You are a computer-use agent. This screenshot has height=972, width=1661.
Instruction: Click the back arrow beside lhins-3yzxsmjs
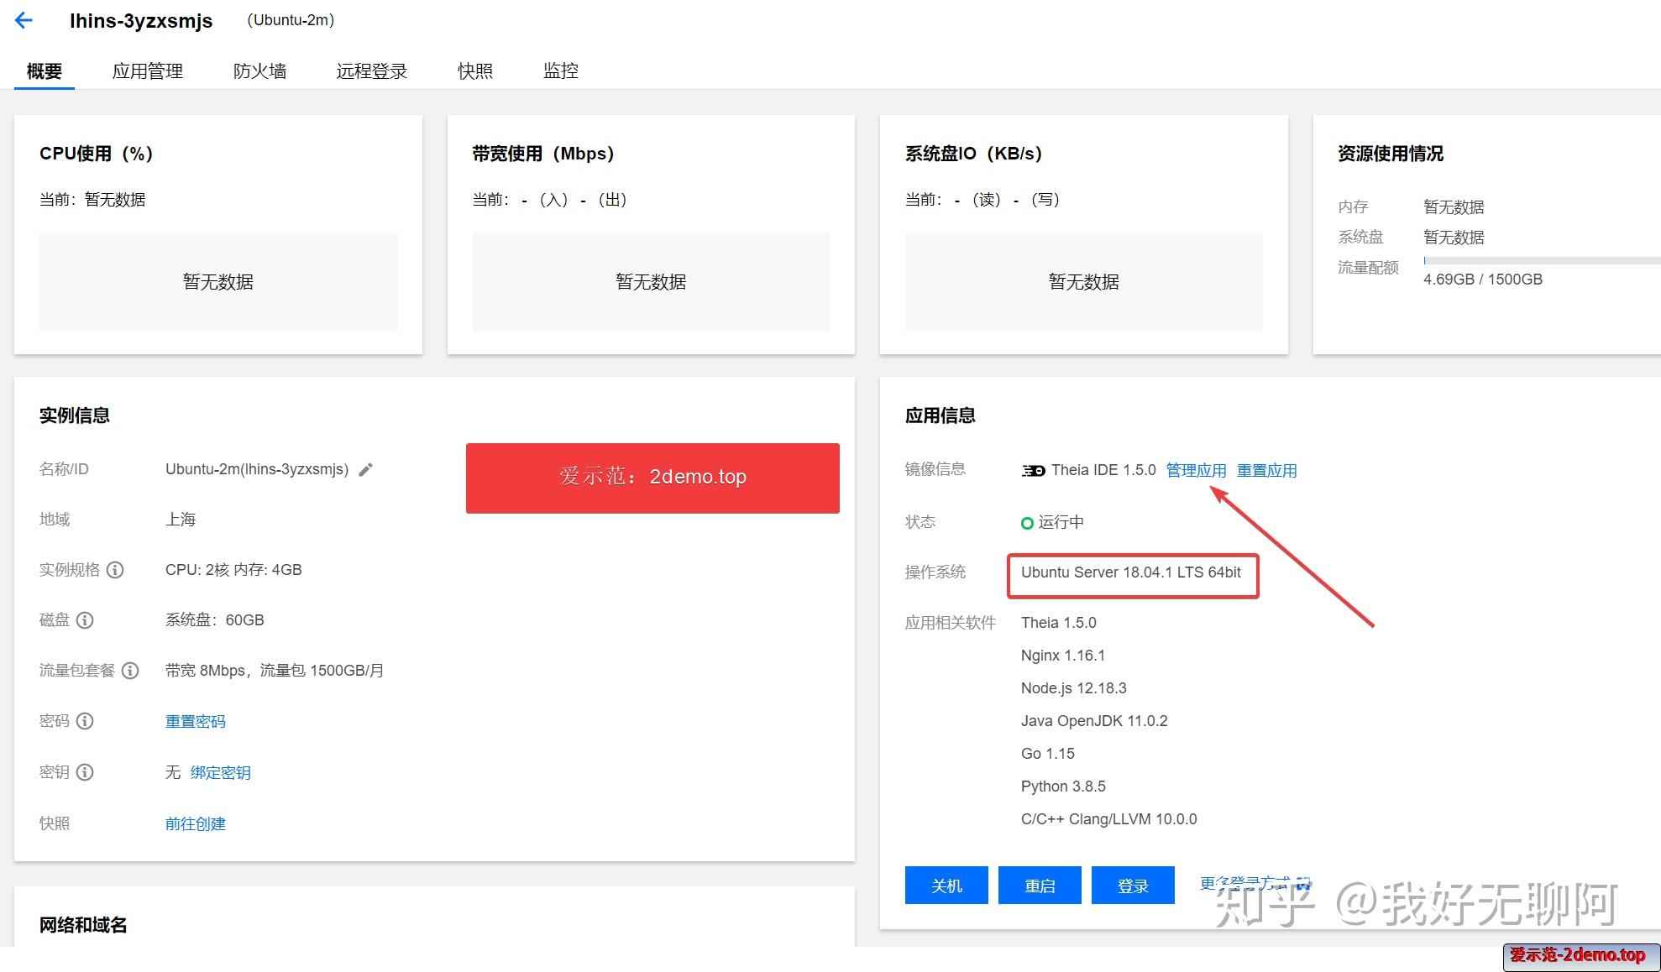coord(23,20)
